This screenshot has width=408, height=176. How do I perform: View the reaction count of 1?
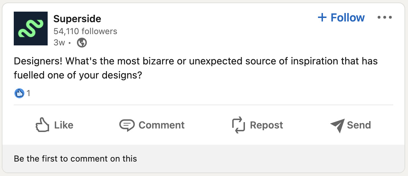pyautogui.click(x=28, y=93)
